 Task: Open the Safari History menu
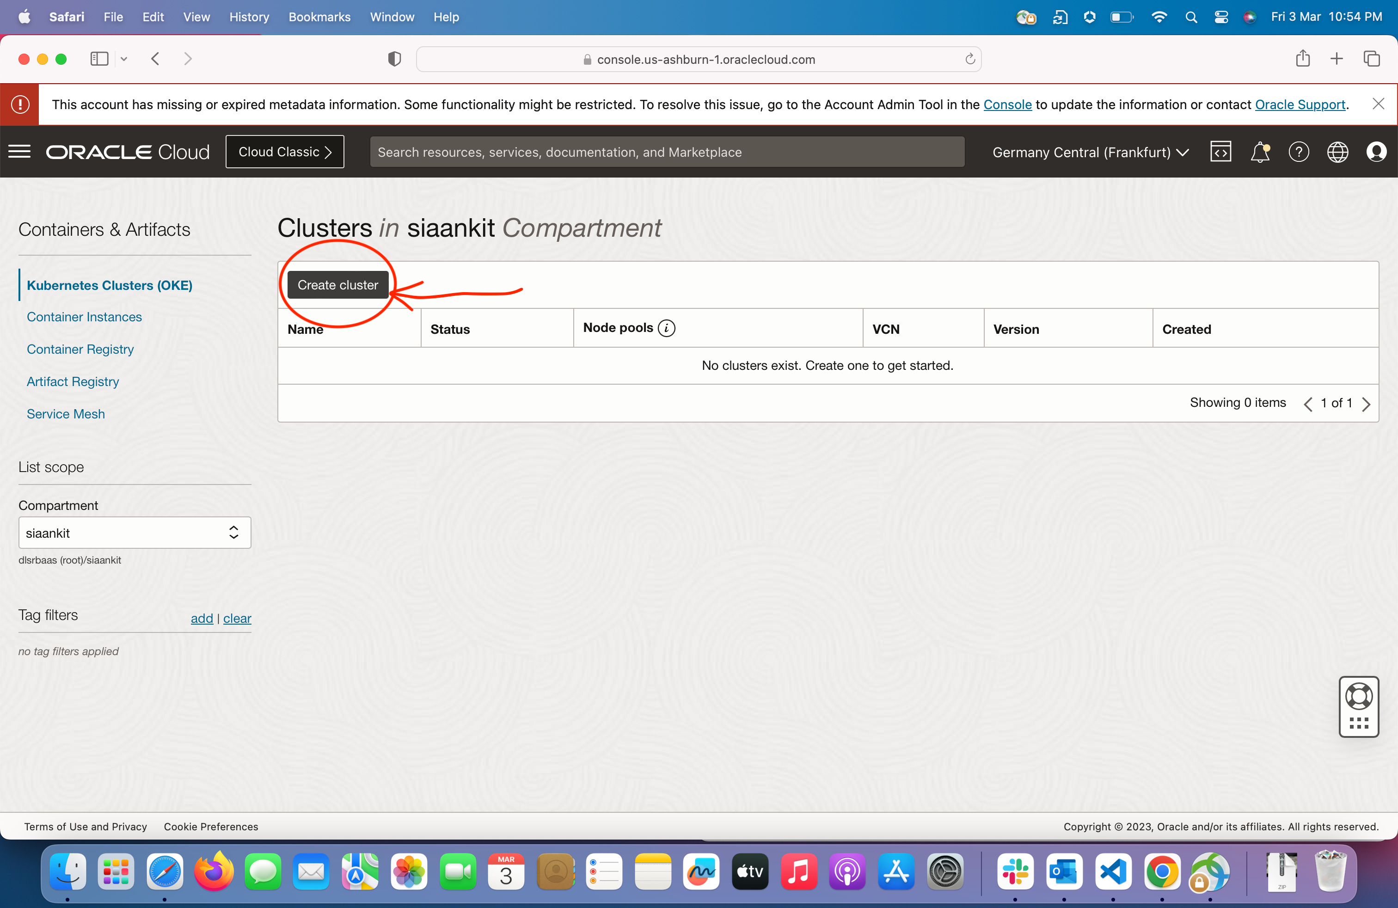pyautogui.click(x=248, y=17)
